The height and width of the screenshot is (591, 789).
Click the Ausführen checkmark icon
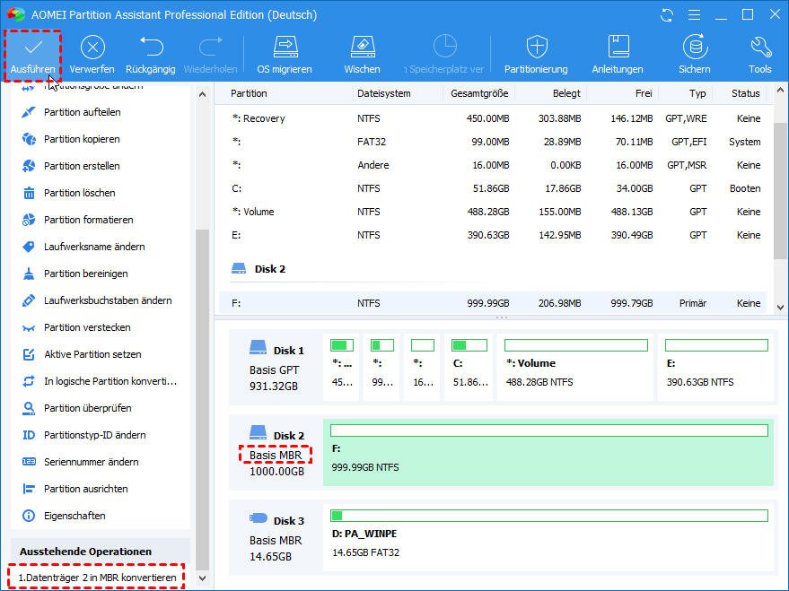coord(33,47)
